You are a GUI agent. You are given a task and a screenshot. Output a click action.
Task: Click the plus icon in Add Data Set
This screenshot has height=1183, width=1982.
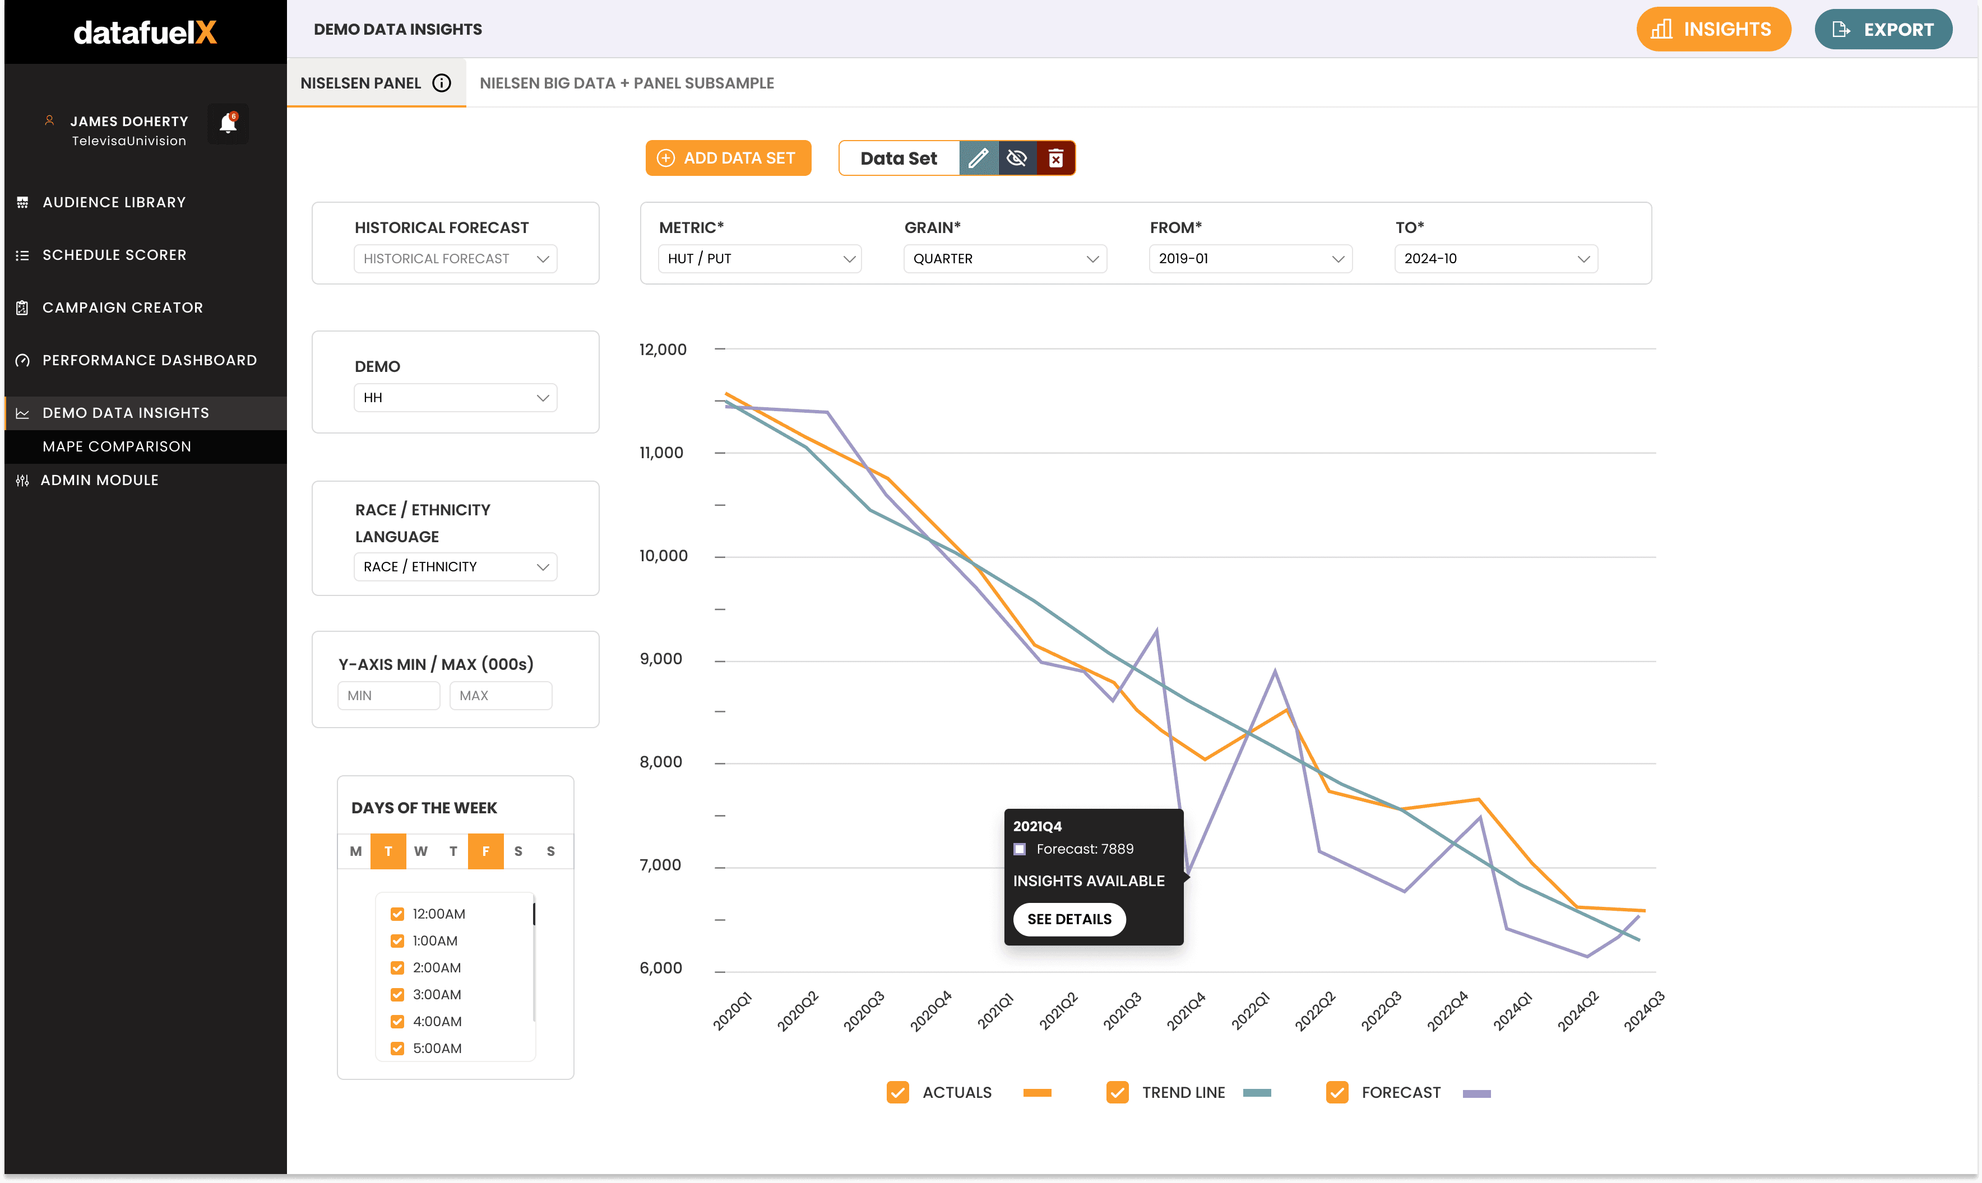[x=666, y=158]
